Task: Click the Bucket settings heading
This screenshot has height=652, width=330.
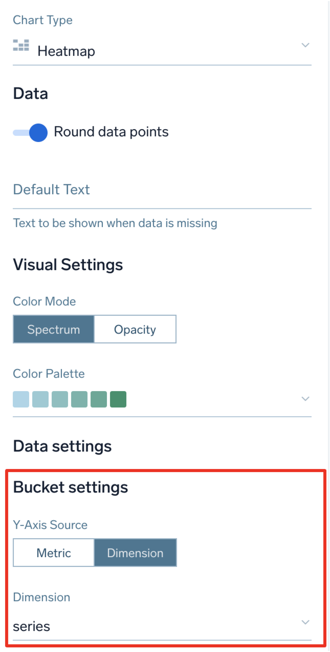Action: [x=70, y=487]
